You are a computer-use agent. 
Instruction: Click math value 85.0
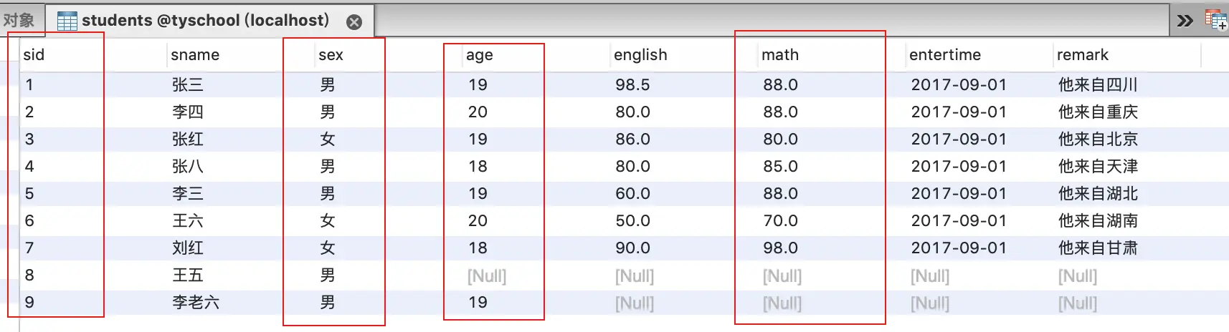(780, 167)
